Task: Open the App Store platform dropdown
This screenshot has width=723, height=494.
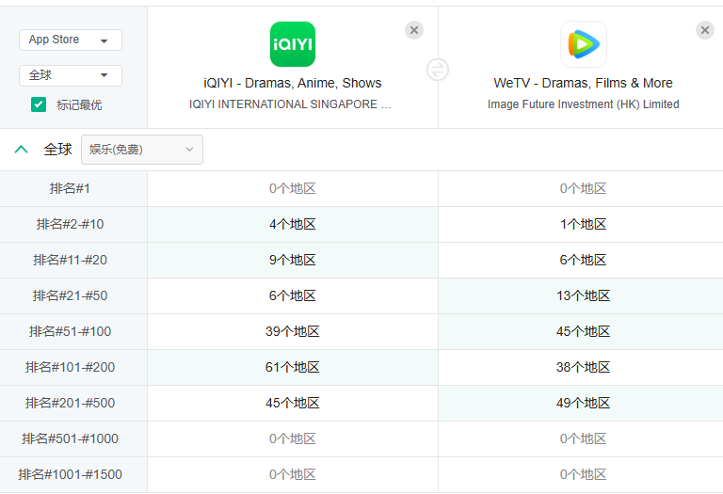Action: click(71, 40)
